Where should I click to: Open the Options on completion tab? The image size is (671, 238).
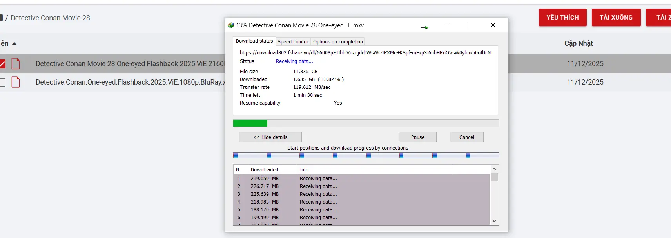(x=337, y=41)
